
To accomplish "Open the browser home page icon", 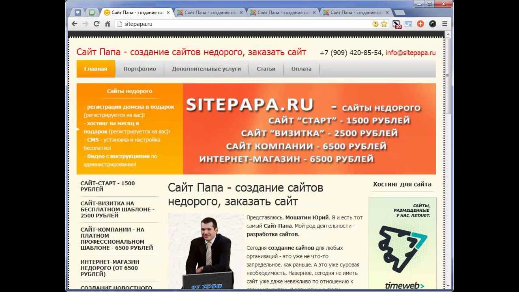I will (107, 24).
